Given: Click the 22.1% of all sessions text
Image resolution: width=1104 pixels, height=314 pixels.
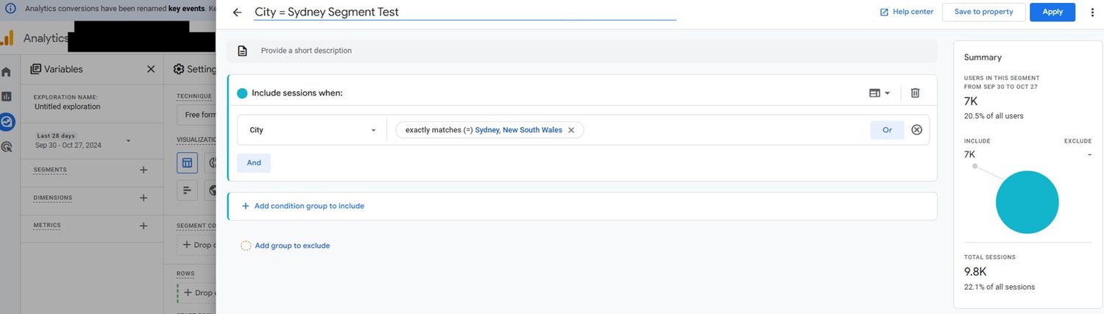Looking at the screenshot, I should tap(999, 287).
